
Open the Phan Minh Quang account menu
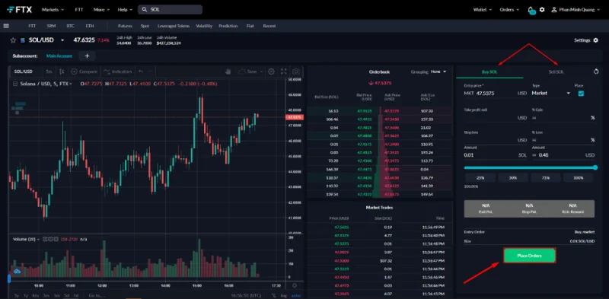click(576, 10)
